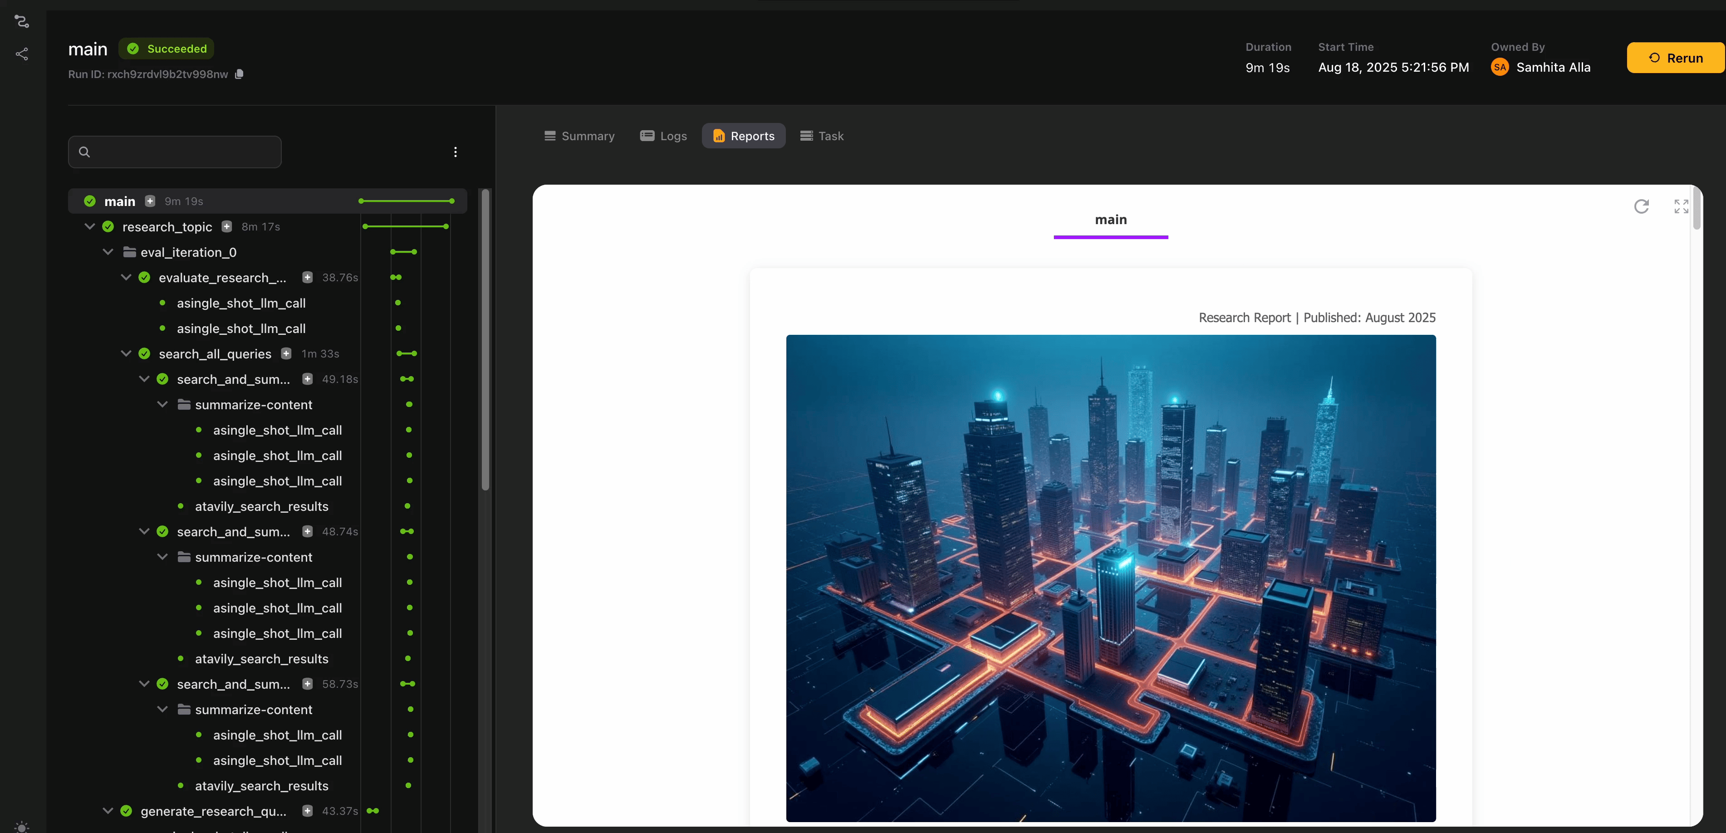The height and width of the screenshot is (833, 1726).
Task: Click the refresh icon in report panel
Action: tap(1641, 206)
